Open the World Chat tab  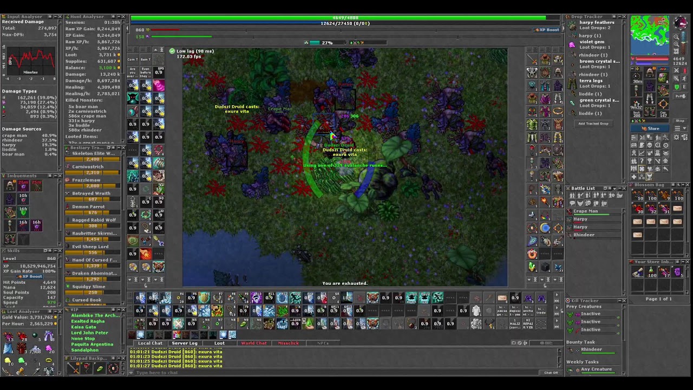click(254, 343)
